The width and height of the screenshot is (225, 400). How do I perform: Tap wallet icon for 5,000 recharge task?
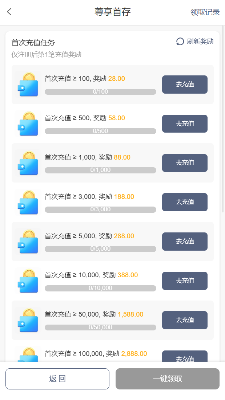[x=28, y=242]
